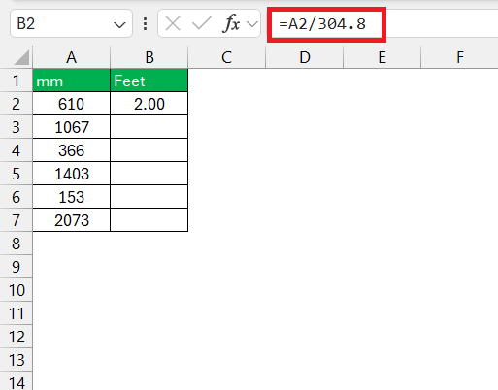Select row 10 header
Screen dimensions: 498x390
click(17, 290)
